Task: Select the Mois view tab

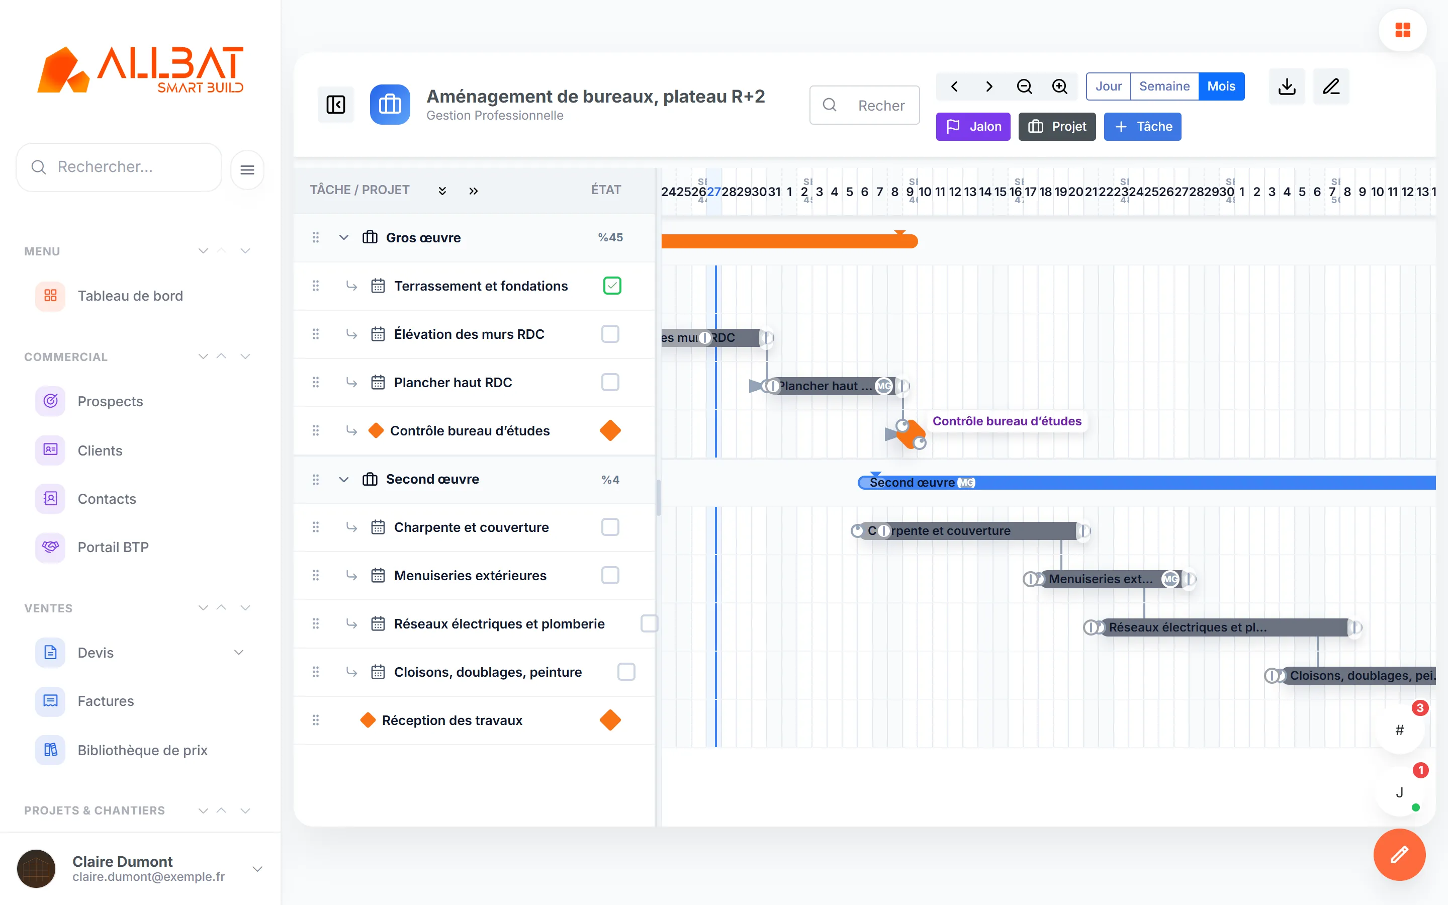Action: click(1221, 86)
